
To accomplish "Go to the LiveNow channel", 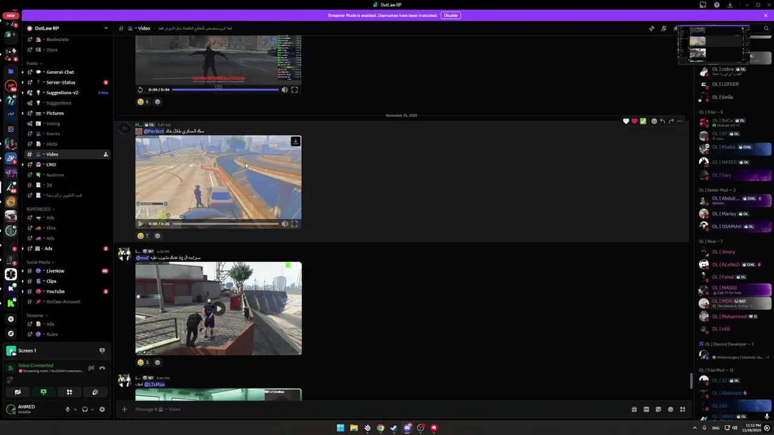I will (x=67, y=271).
